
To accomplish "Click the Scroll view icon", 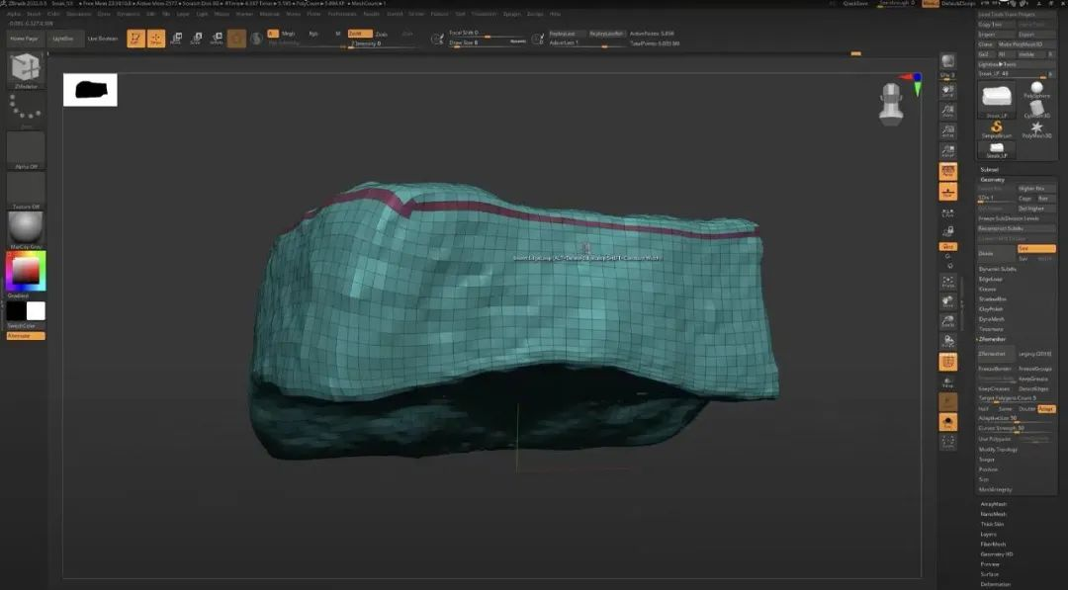I will click(947, 91).
